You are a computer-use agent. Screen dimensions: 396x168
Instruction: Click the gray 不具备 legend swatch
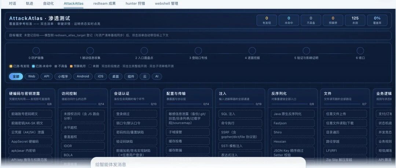click(x=56, y=66)
